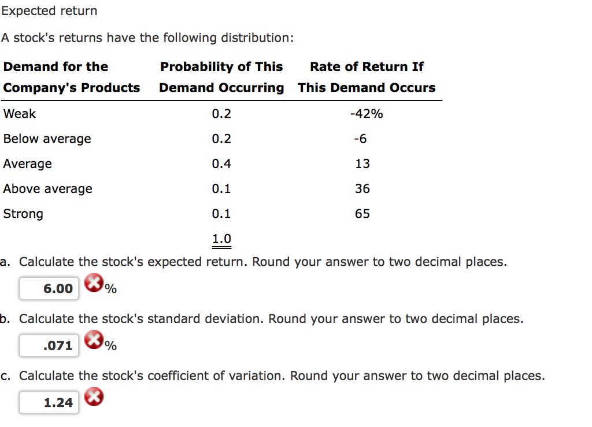Select the expected return answer field showing 6.00
The height and width of the screenshot is (427, 592).
point(49,288)
